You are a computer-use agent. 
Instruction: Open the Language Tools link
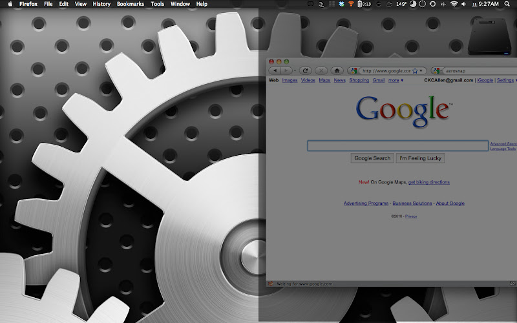point(503,149)
